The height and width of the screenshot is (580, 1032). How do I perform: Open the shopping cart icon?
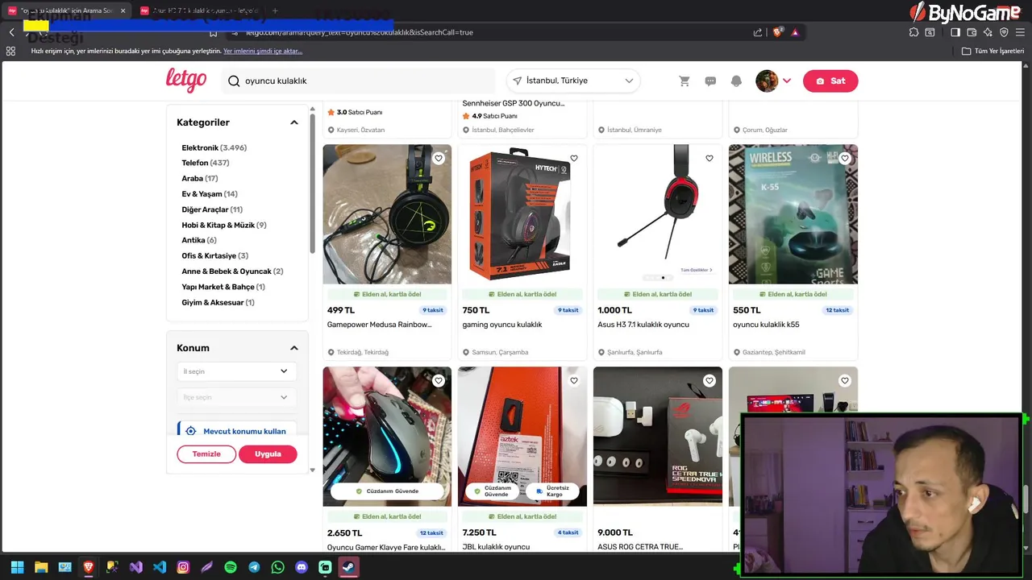(x=685, y=81)
